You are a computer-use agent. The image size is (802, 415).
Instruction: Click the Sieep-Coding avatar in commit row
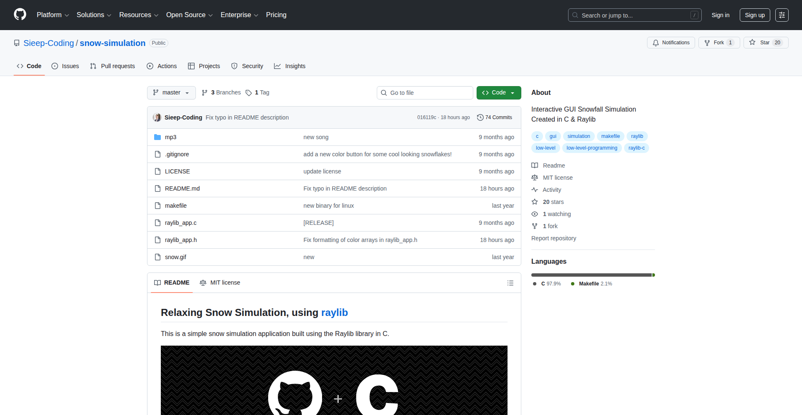(157, 117)
